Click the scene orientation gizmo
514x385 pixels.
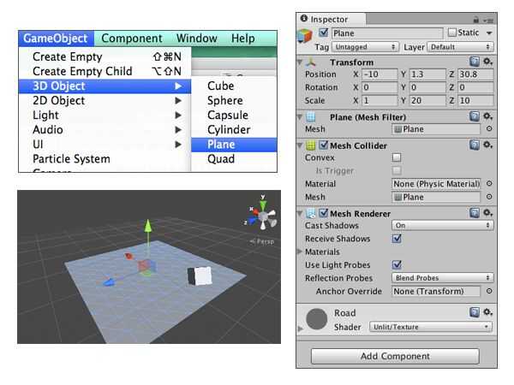(x=262, y=215)
